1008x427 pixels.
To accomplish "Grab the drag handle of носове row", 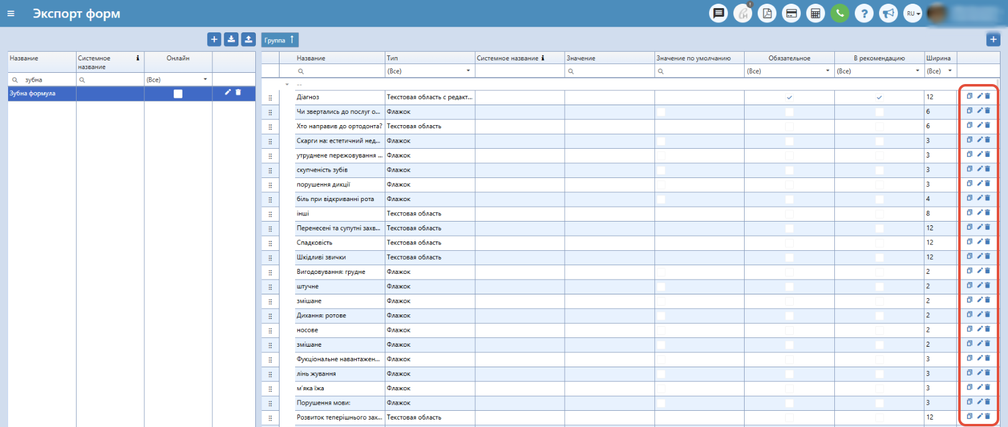I will point(270,331).
